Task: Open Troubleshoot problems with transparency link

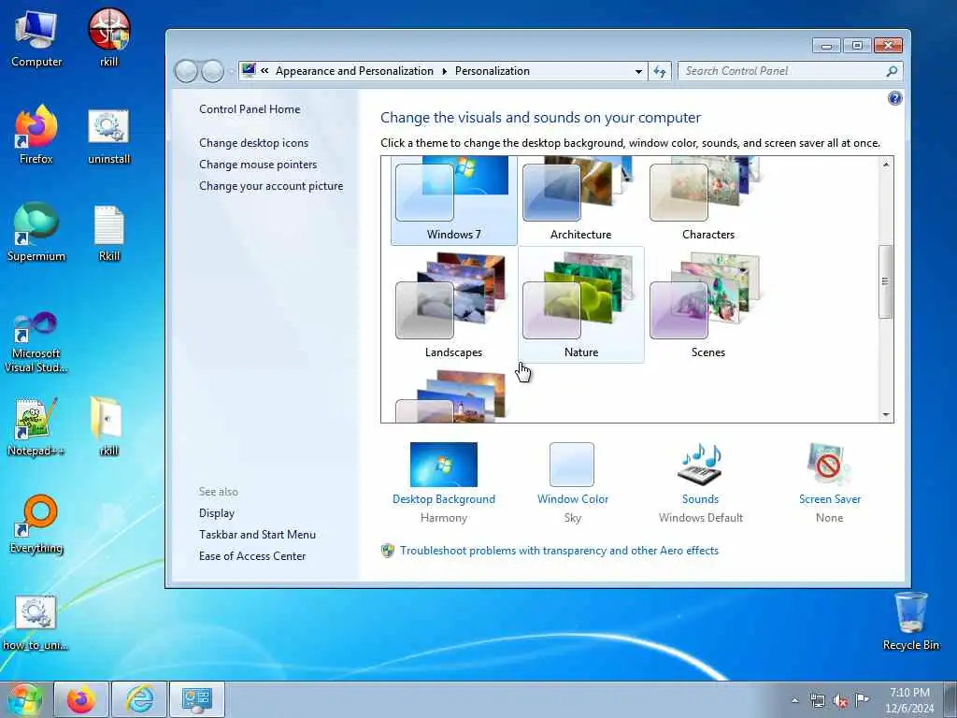Action: (x=559, y=550)
